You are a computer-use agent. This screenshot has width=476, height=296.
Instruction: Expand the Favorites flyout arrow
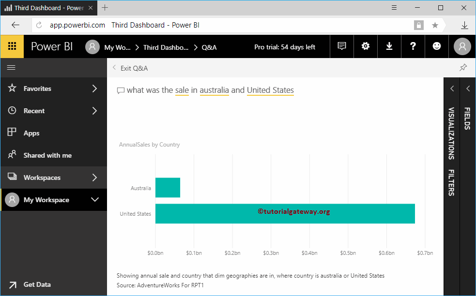coord(94,89)
